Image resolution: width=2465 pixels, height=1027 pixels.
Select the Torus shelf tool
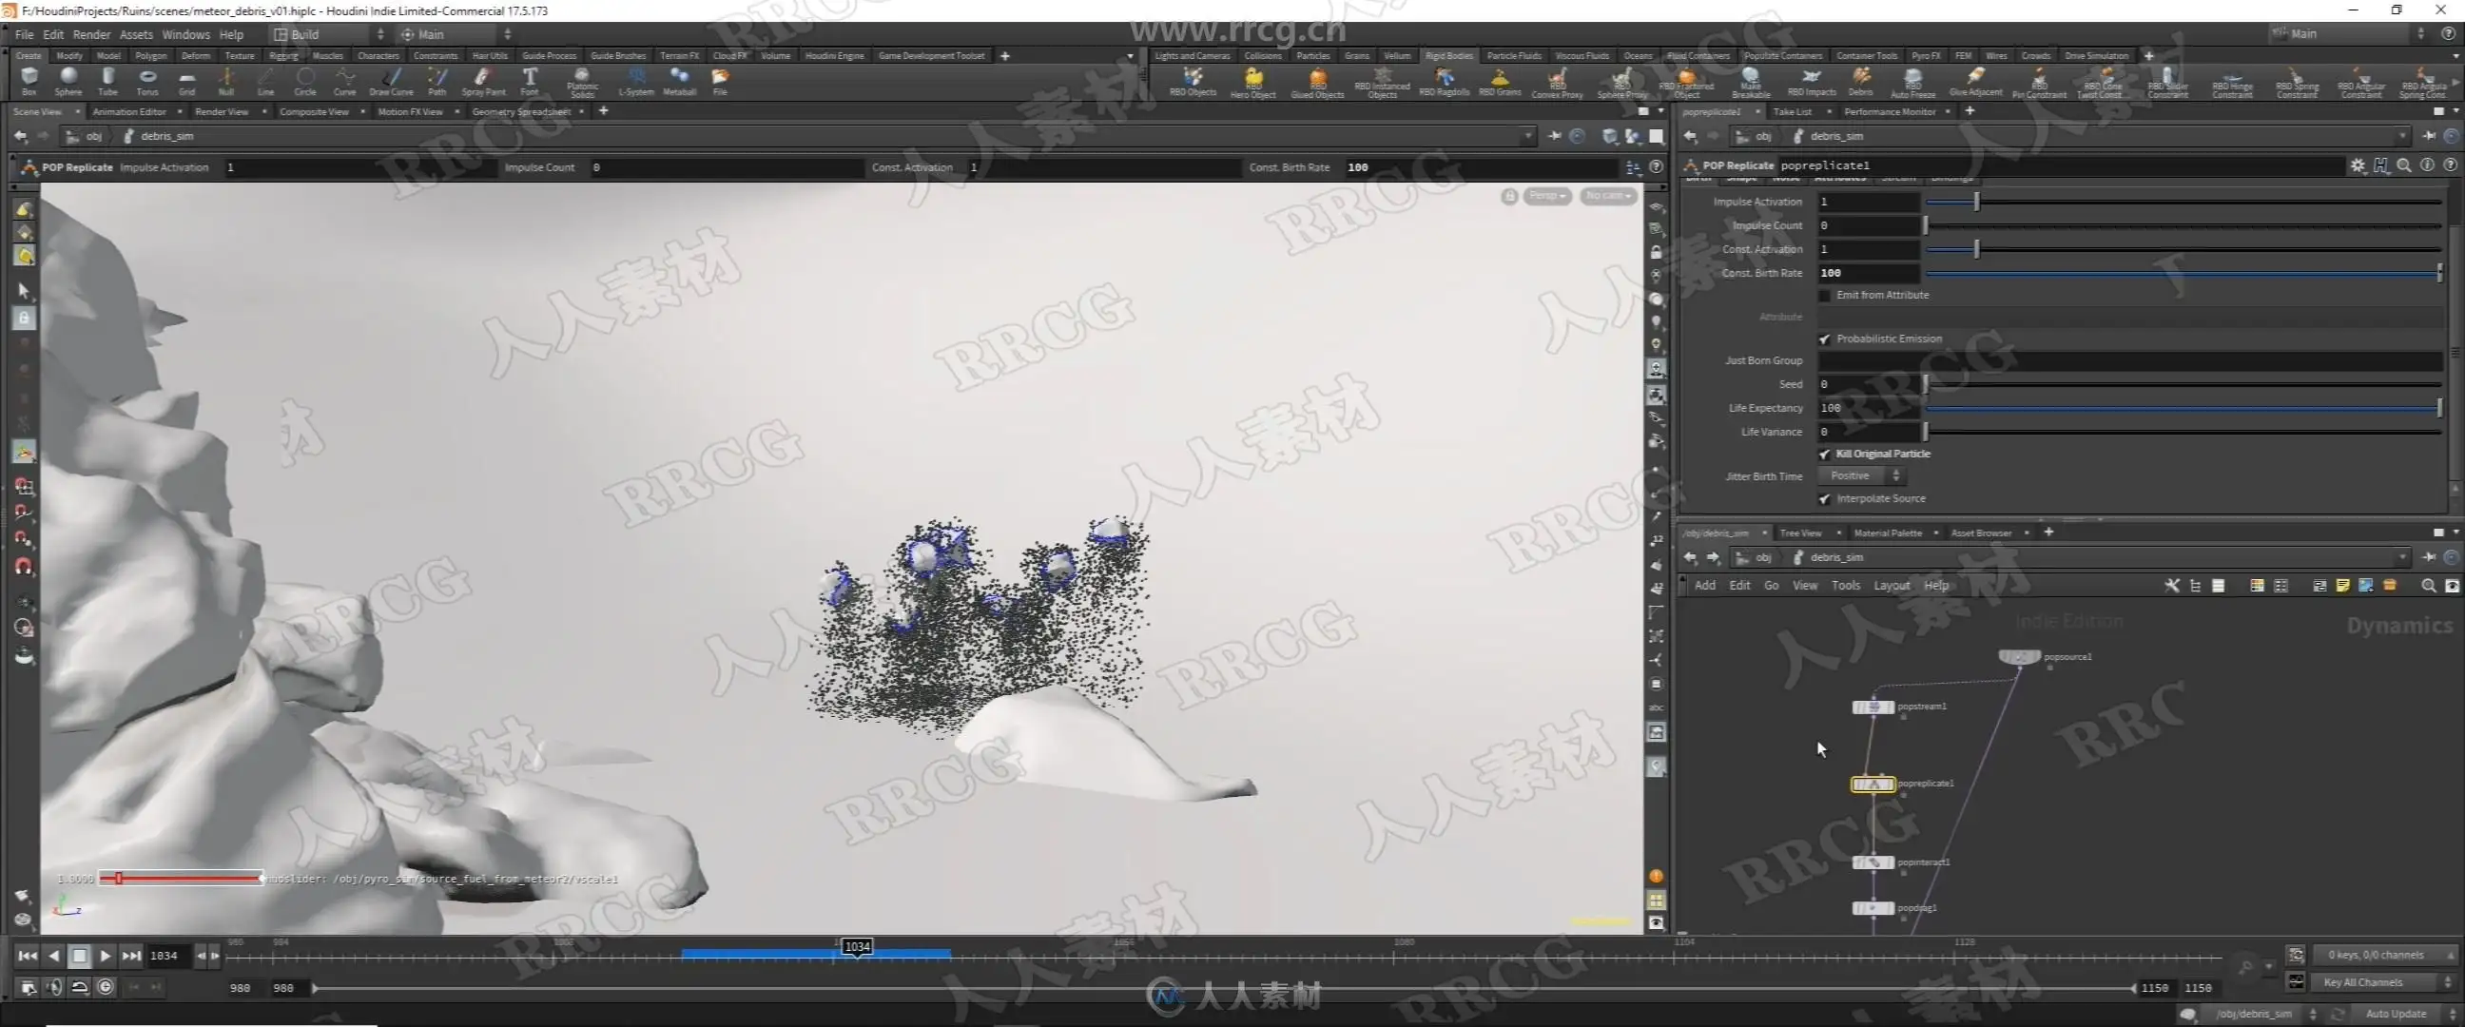coord(146,81)
